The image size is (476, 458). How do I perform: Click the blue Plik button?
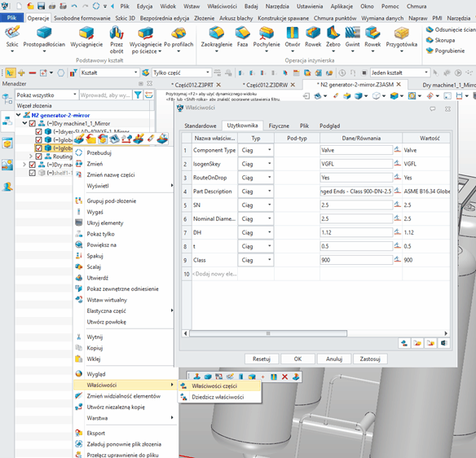click(x=11, y=18)
